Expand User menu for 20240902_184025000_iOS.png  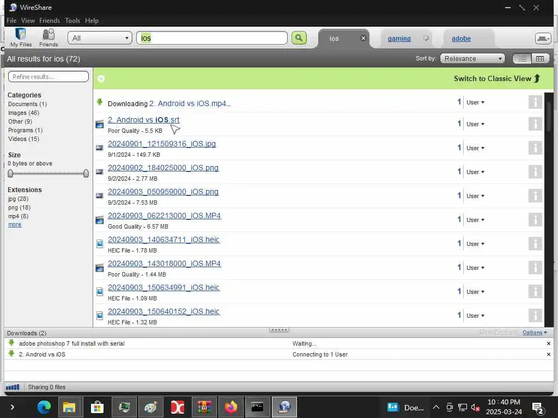tap(475, 172)
